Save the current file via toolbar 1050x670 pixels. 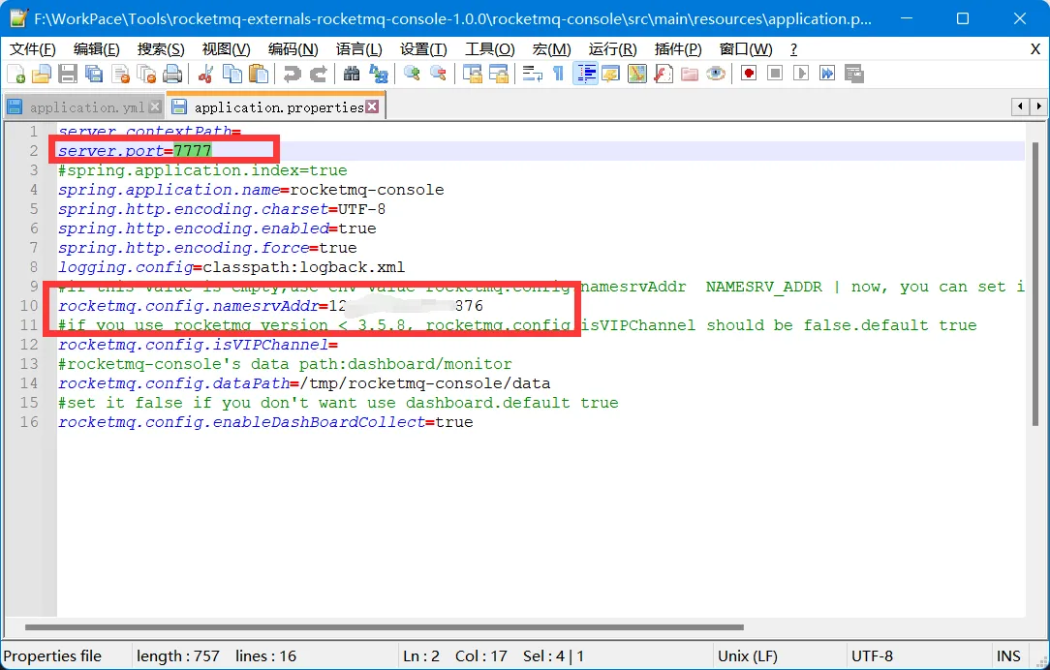tap(68, 74)
